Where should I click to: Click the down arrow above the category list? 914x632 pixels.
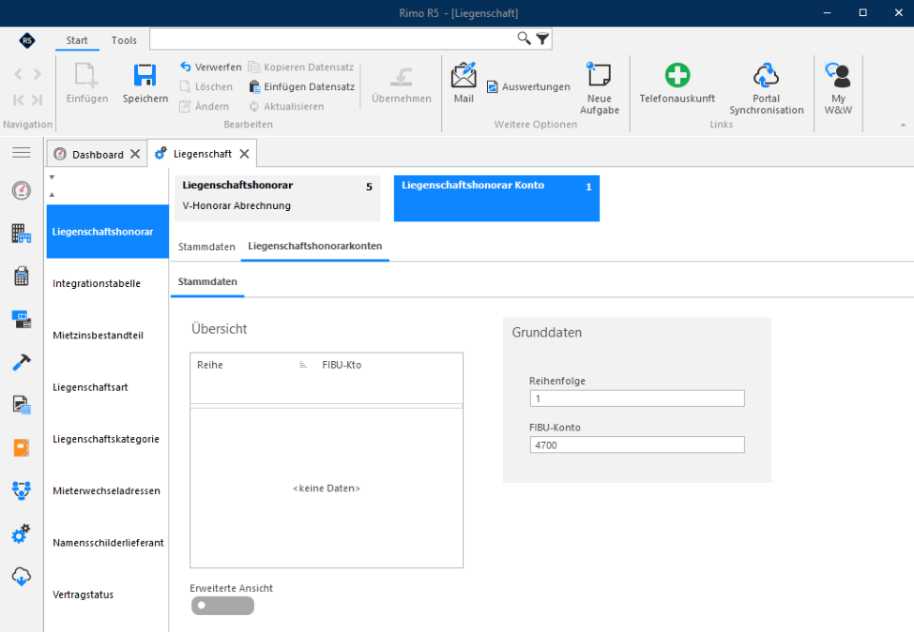tap(52, 177)
